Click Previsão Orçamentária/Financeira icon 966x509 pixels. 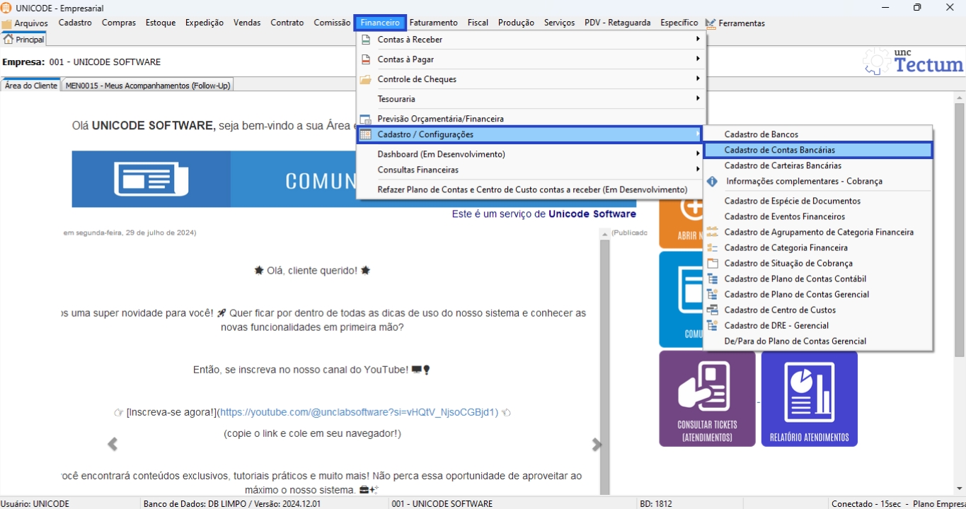[x=366, y=119]
